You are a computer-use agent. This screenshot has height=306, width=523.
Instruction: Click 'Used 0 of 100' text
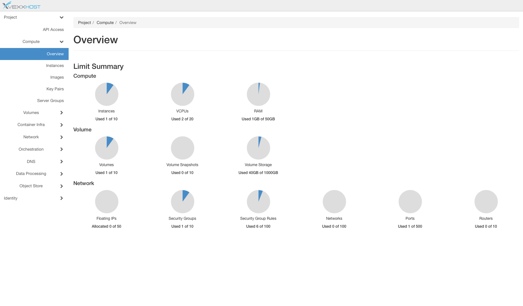pyautogui.click(x=334, y=226)
